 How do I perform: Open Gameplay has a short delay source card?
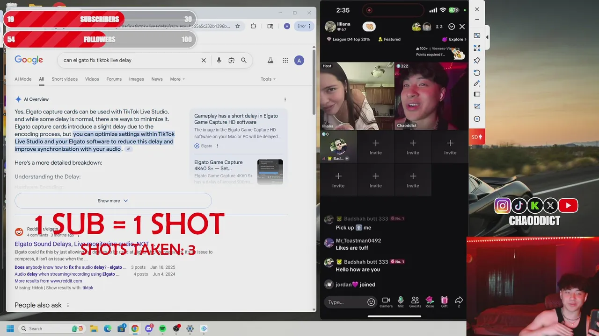tap(238, 130)
